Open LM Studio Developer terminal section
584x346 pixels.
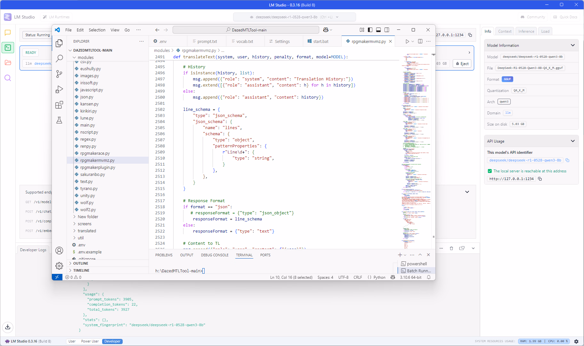[x=8, y=47]
